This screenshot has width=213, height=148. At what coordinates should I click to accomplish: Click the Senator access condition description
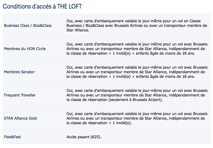137,72
